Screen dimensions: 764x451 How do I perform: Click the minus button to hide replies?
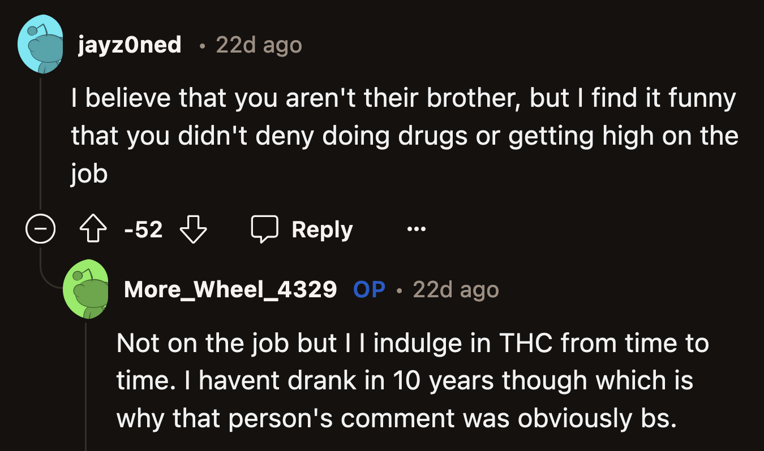(40, 228)
